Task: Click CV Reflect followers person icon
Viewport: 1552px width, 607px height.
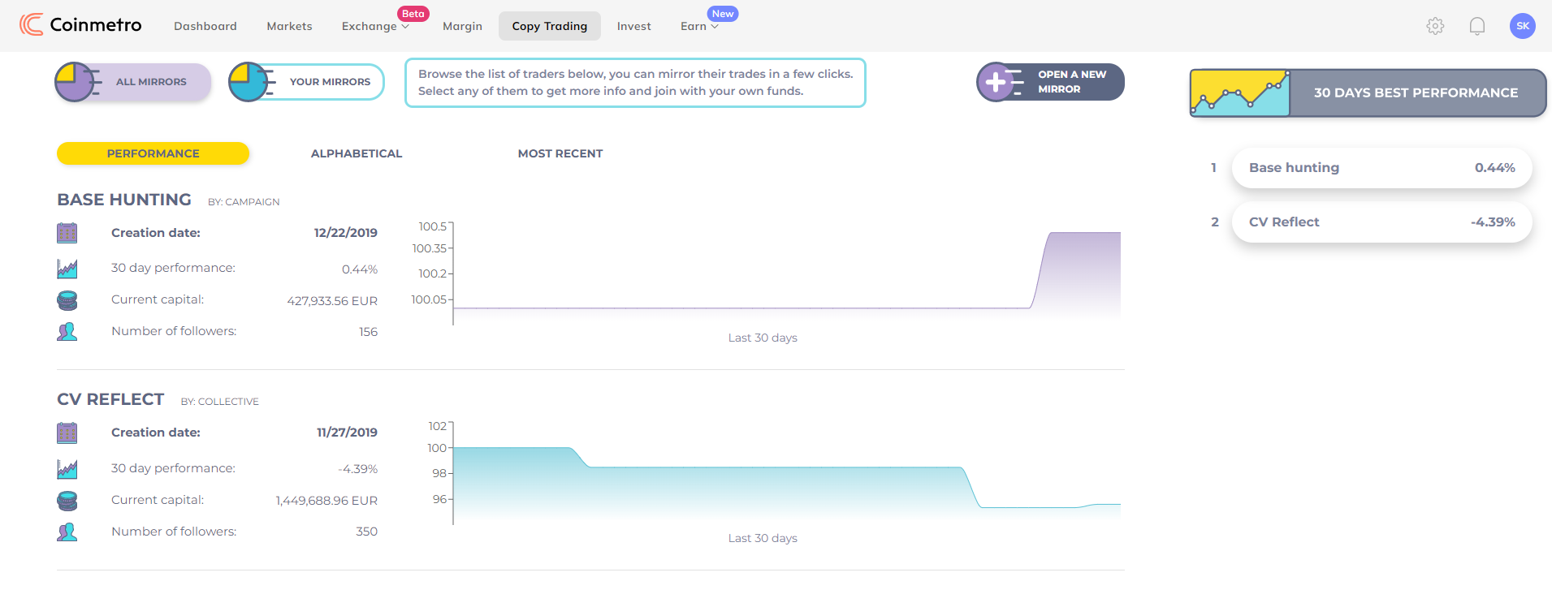Action: pyautogui.click(x=67, y=532)
